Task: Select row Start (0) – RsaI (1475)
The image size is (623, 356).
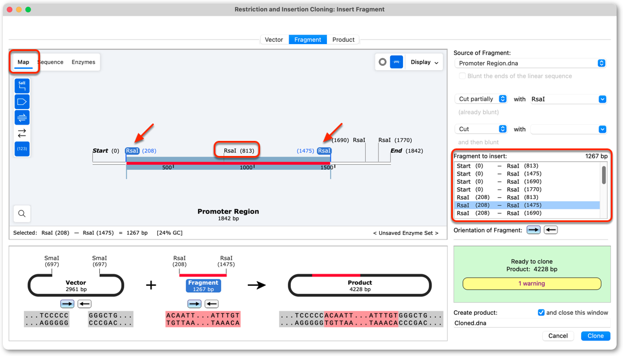Action: point(527,174)
